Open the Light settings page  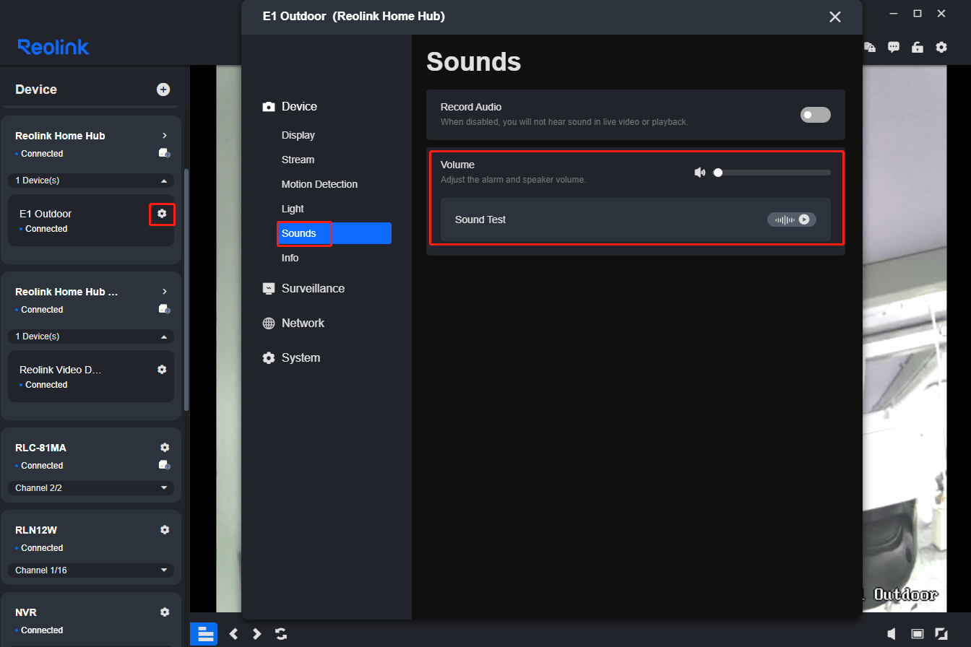[x=293, y=209]
